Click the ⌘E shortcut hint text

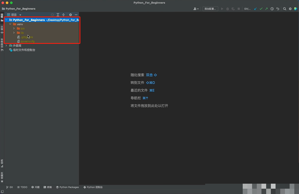pyautogui.click(x=152, y=90)
